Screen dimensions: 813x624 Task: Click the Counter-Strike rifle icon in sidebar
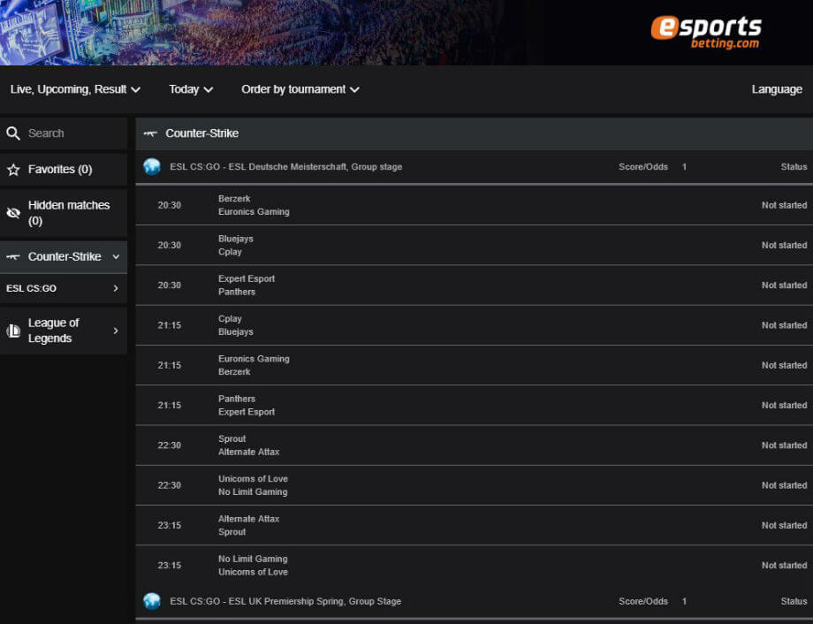coord(13,257)
